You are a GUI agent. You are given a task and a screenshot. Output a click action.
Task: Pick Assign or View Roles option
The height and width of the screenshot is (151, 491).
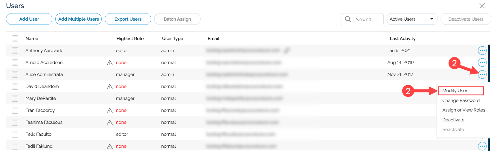point(463,110)
